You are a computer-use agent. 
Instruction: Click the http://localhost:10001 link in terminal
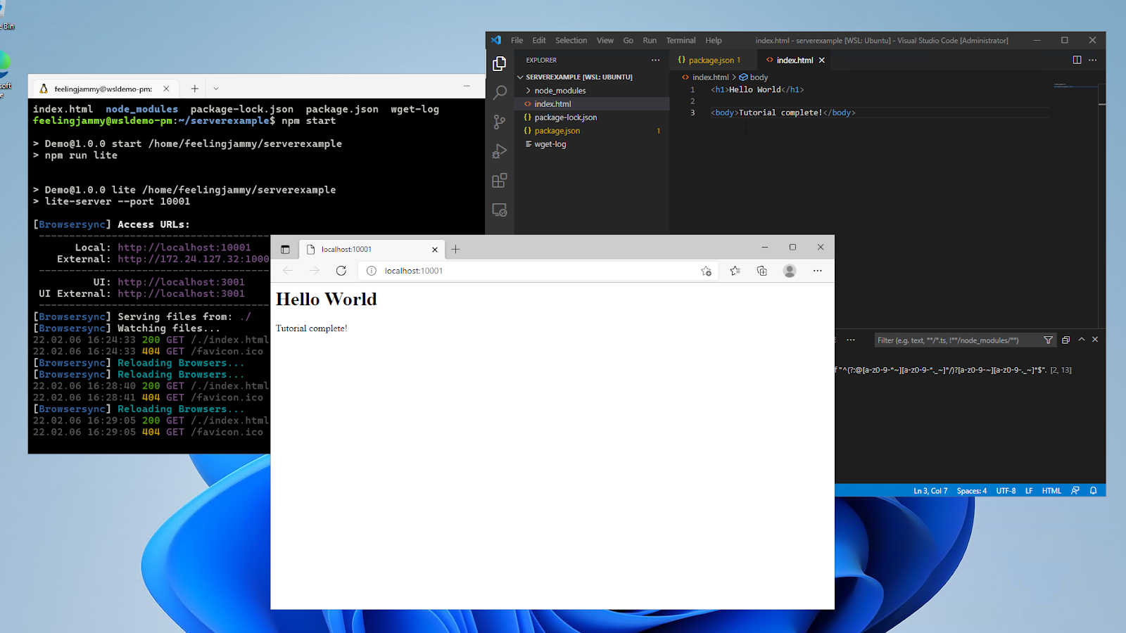tap(184, 247)
